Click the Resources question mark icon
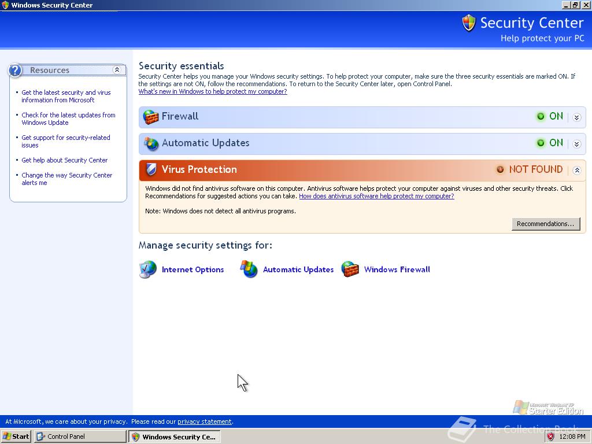The height and width of the screenshot is (444, 592). click(16, 70)
